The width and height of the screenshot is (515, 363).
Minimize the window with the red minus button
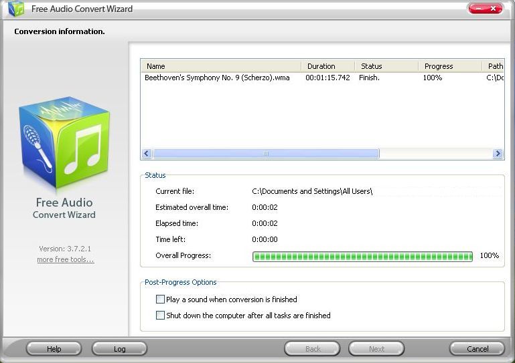pos(478,9)
